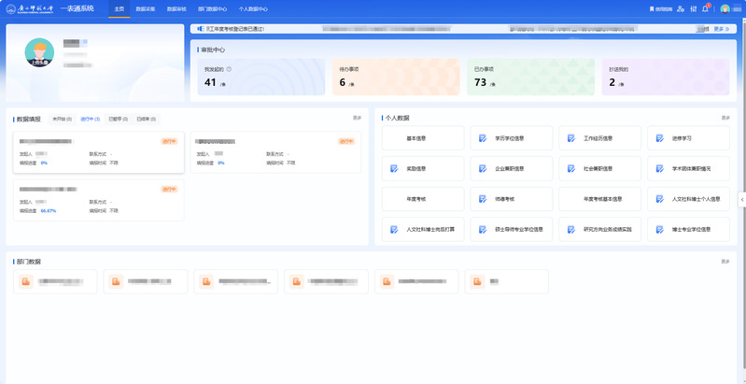Switch to 数据采集 menu tab
This screenshot has height=384, width=746.
[147, 8]
